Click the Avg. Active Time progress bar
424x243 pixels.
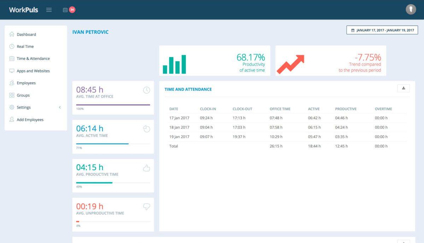(113, 144)
